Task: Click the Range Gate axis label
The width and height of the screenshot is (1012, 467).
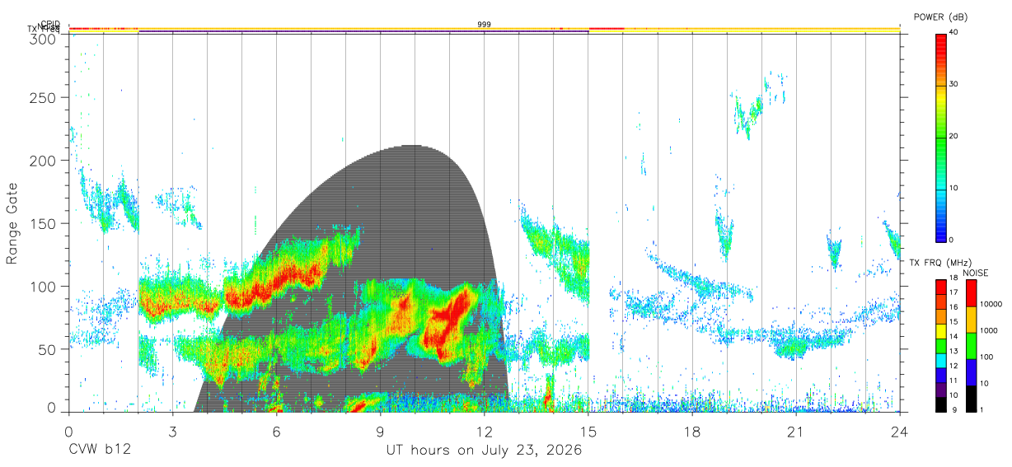Action: pyautogui.click(x=12, y=223)
